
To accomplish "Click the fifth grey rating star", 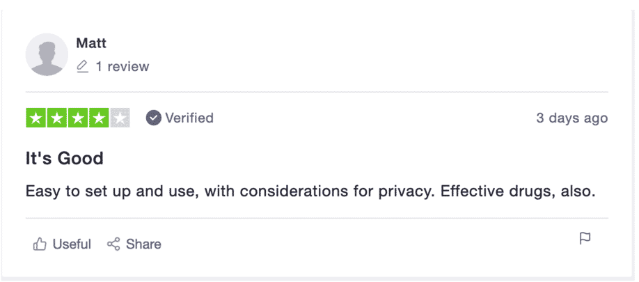I will pyautogui.click(x=120, y=118).
